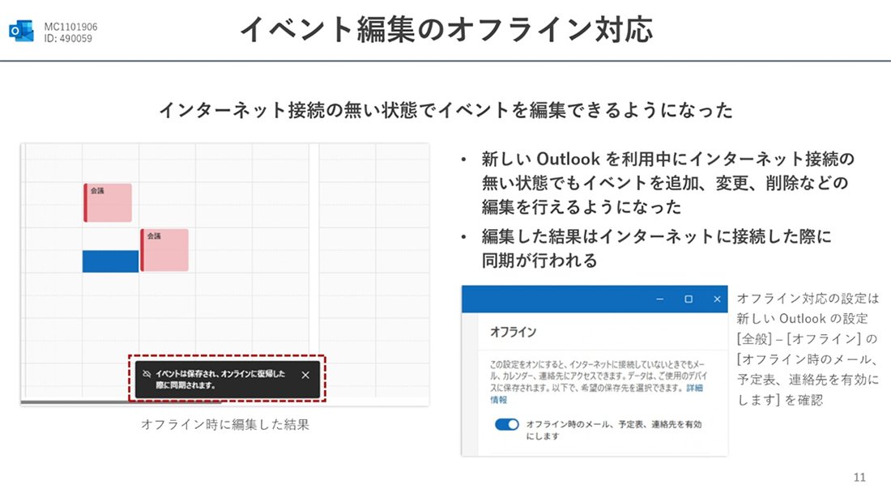Viewport: 891px width, 501px height.
Task: Click the ID: 490059 text
Action: point(67,39)
